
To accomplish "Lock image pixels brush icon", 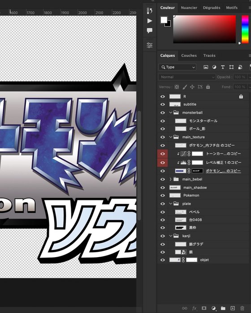I will pyautogui.click(x=185, y=87).
